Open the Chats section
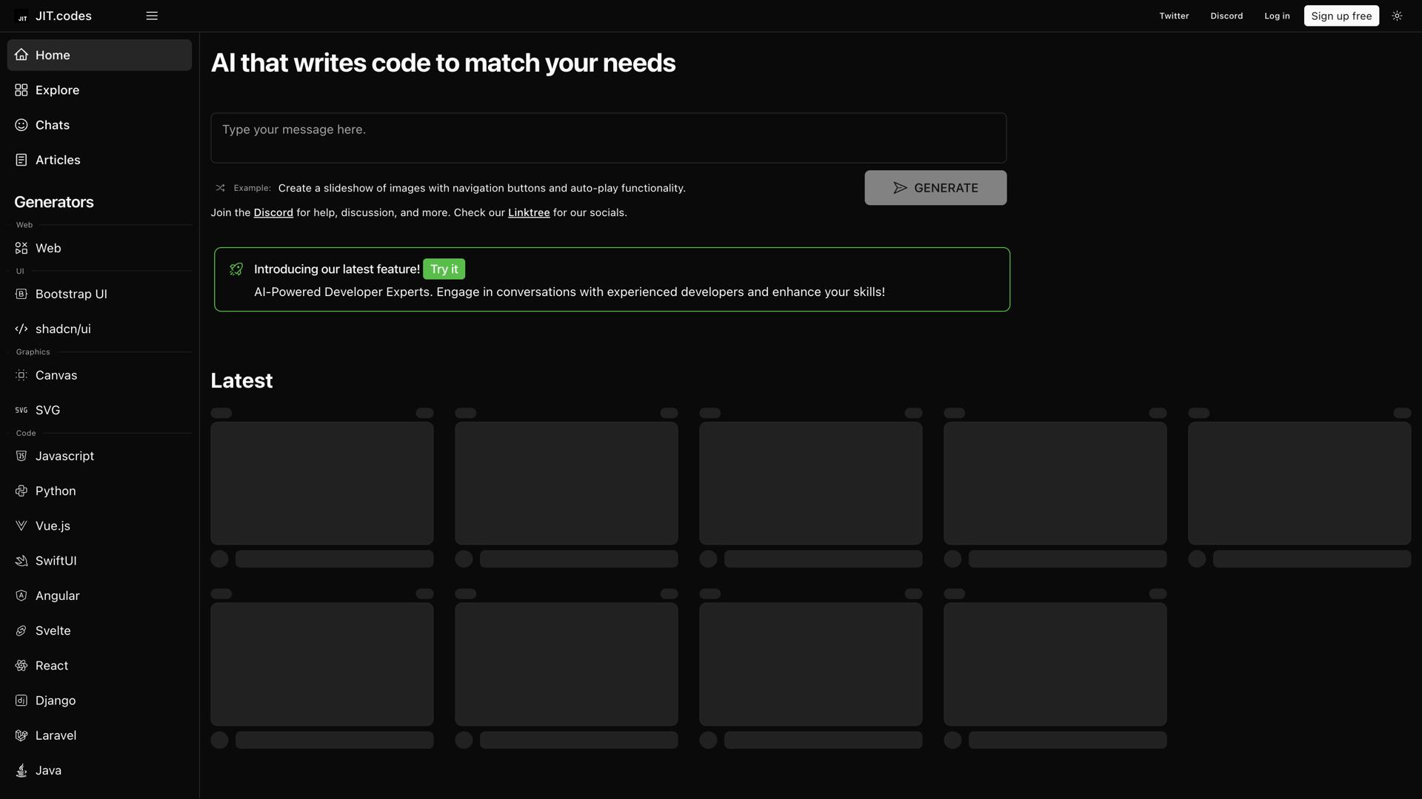The width and height of the screenshot is (1422, 799). click(x=53, y=124)
